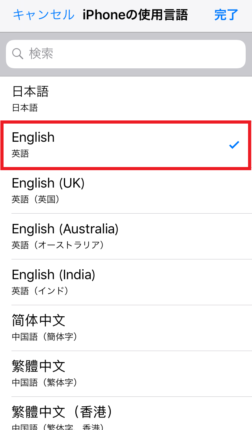Screen dimensions: 252x430
Task: Select the English language row
Action: (126, 145)
